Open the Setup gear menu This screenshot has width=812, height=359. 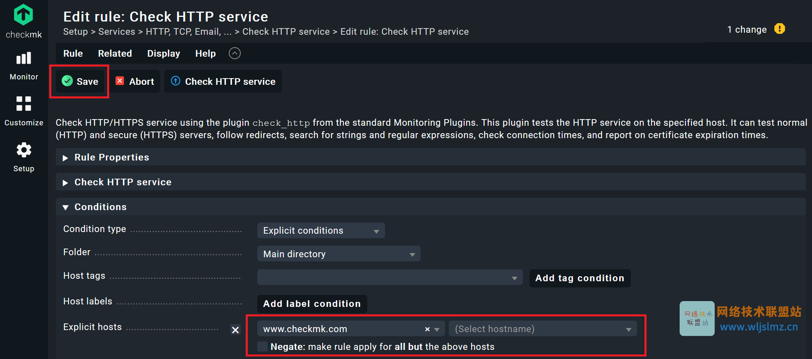(24, 157)
